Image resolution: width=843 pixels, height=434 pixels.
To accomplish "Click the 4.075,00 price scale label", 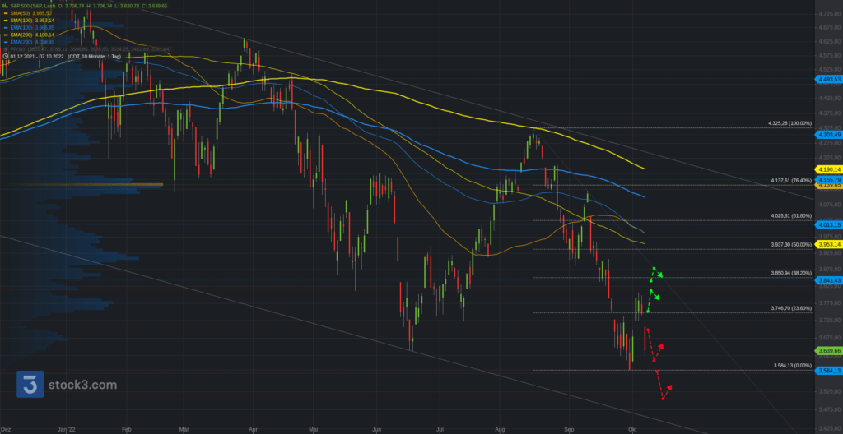I will click(828, 205).
